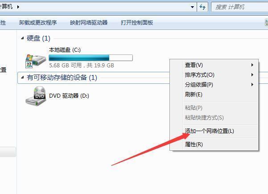
Task: Select the DVD drive (D:) icon
Action: pos(36,96)
